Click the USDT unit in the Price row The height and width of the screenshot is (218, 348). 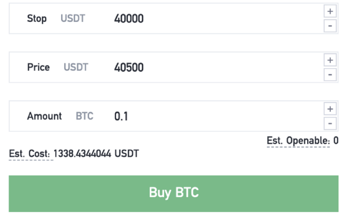coord(76,67)
